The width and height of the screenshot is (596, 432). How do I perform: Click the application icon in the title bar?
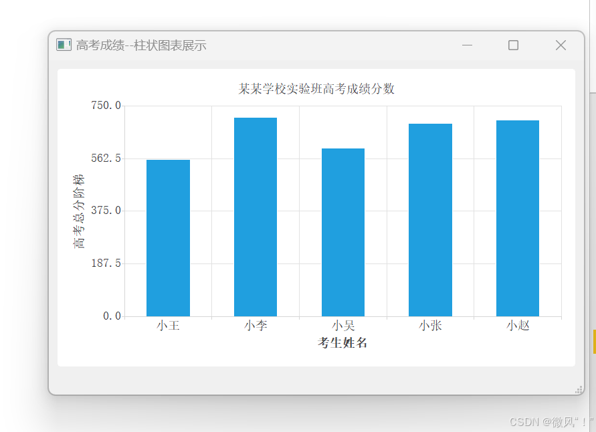pos(64,44)
